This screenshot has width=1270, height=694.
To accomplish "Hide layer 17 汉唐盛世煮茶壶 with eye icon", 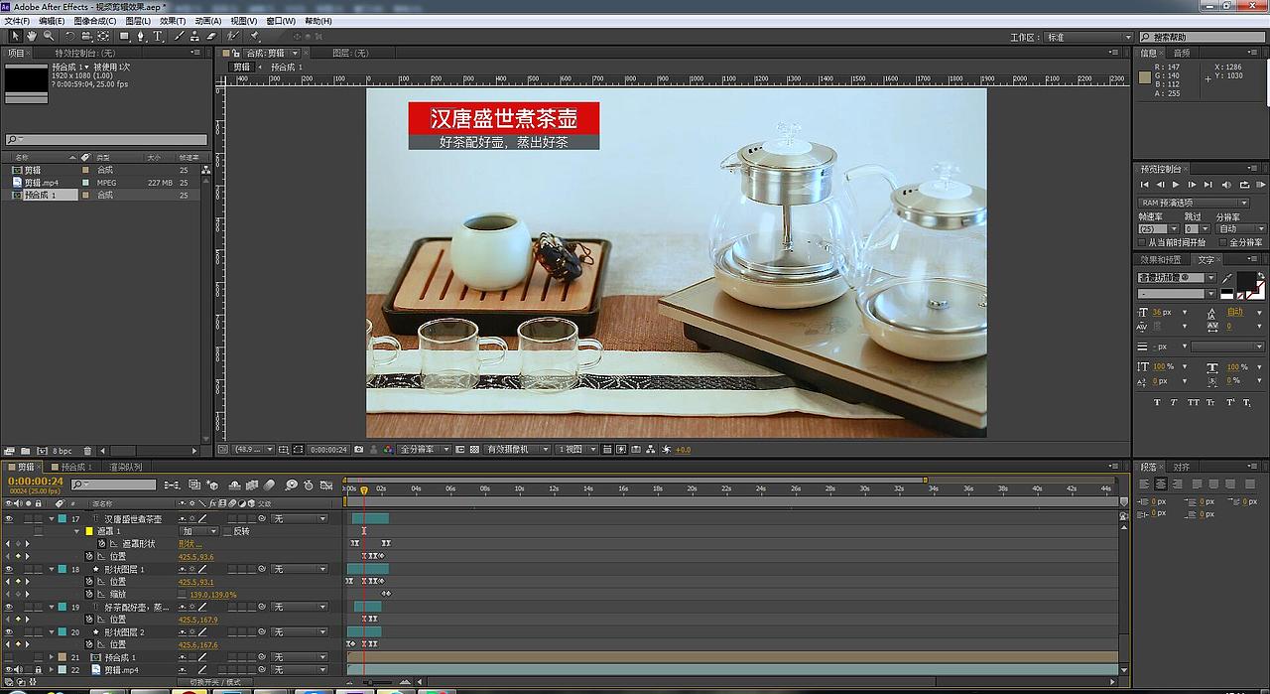I will [x=9, y=518].
